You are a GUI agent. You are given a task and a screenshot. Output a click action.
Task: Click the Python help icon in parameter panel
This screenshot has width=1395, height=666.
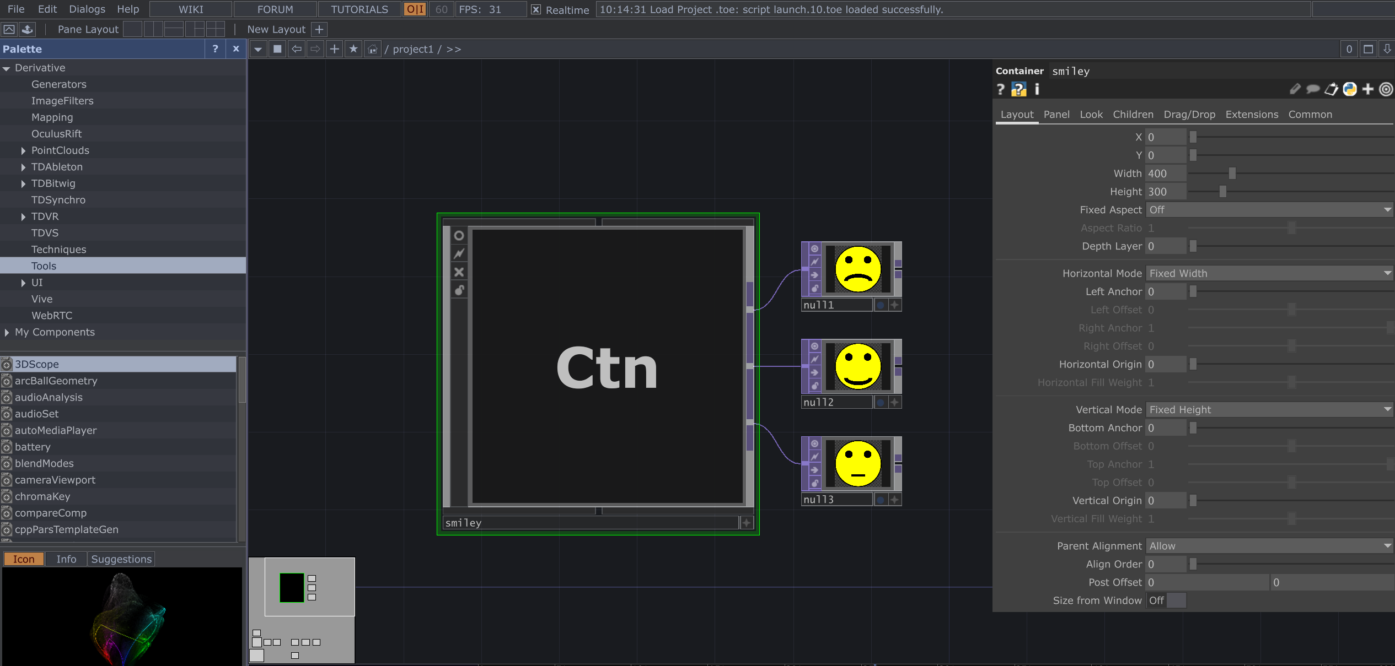click(1018, 89)
